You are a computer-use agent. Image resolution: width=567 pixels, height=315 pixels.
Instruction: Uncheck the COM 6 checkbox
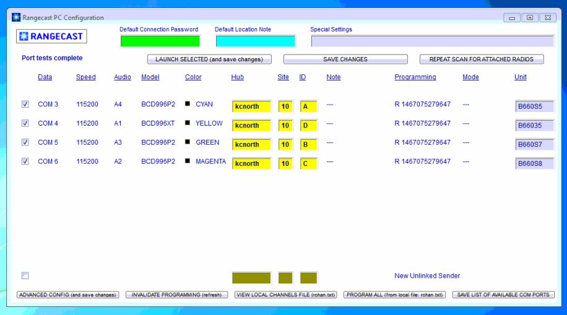25,162
